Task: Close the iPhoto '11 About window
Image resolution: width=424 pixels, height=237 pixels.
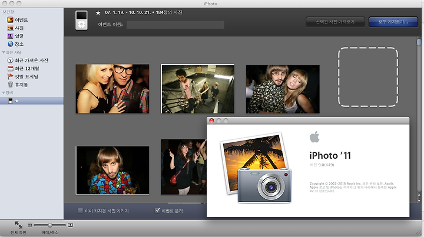Action: coord(211,121)
